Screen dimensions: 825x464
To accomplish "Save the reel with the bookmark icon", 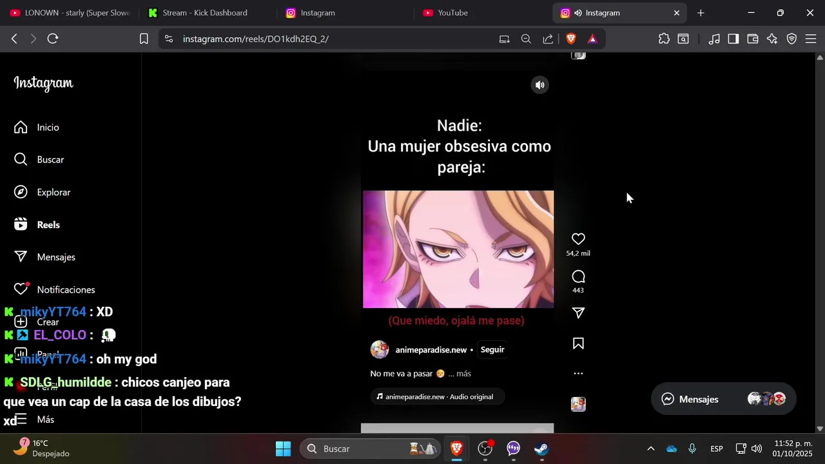I will click(x=578, y=343).
